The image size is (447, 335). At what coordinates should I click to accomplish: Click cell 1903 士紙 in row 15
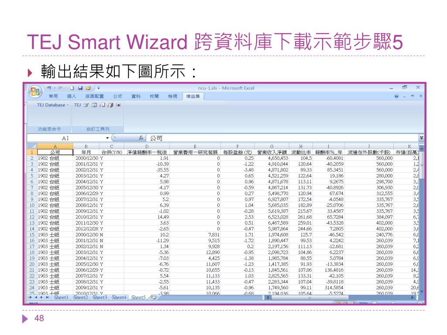55,235
